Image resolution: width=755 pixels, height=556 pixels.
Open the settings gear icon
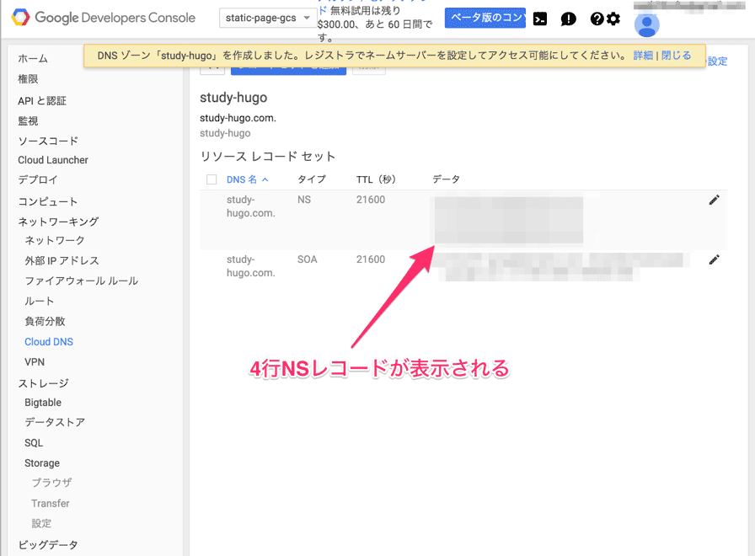click(613, 19)
